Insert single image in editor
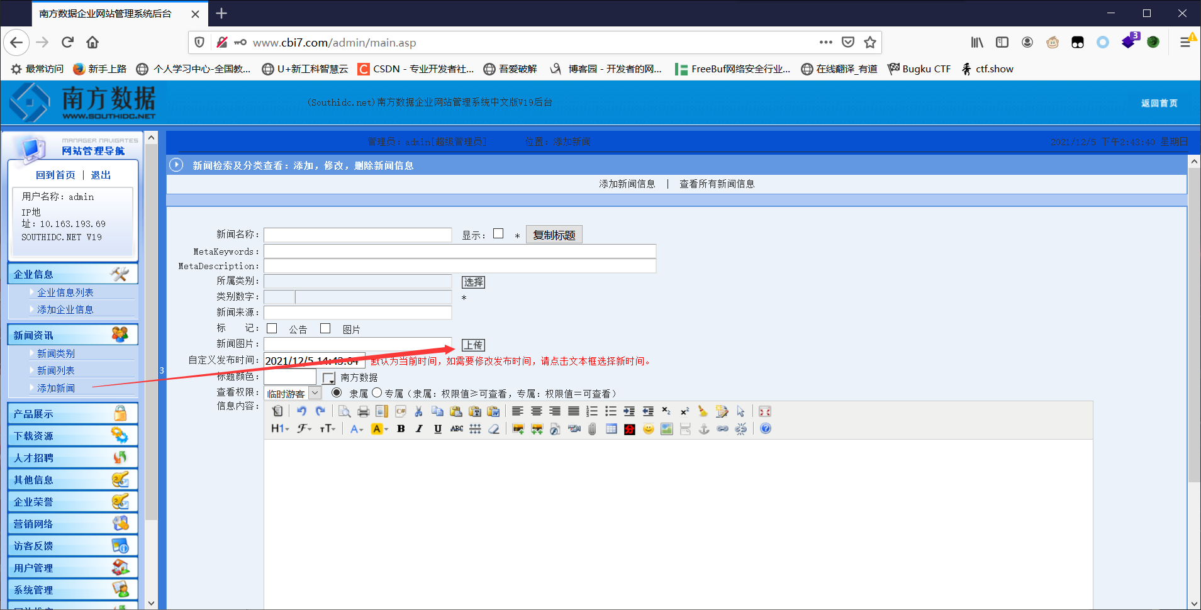 518,429
